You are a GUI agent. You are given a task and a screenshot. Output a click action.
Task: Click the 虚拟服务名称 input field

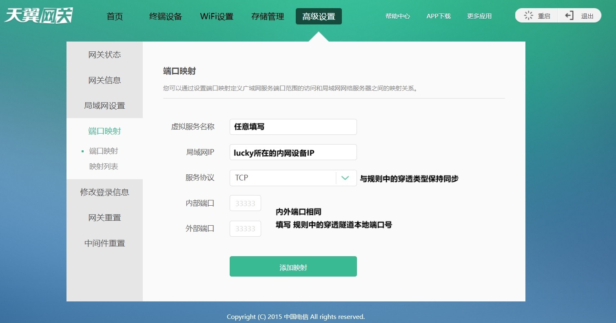[293, 127]
